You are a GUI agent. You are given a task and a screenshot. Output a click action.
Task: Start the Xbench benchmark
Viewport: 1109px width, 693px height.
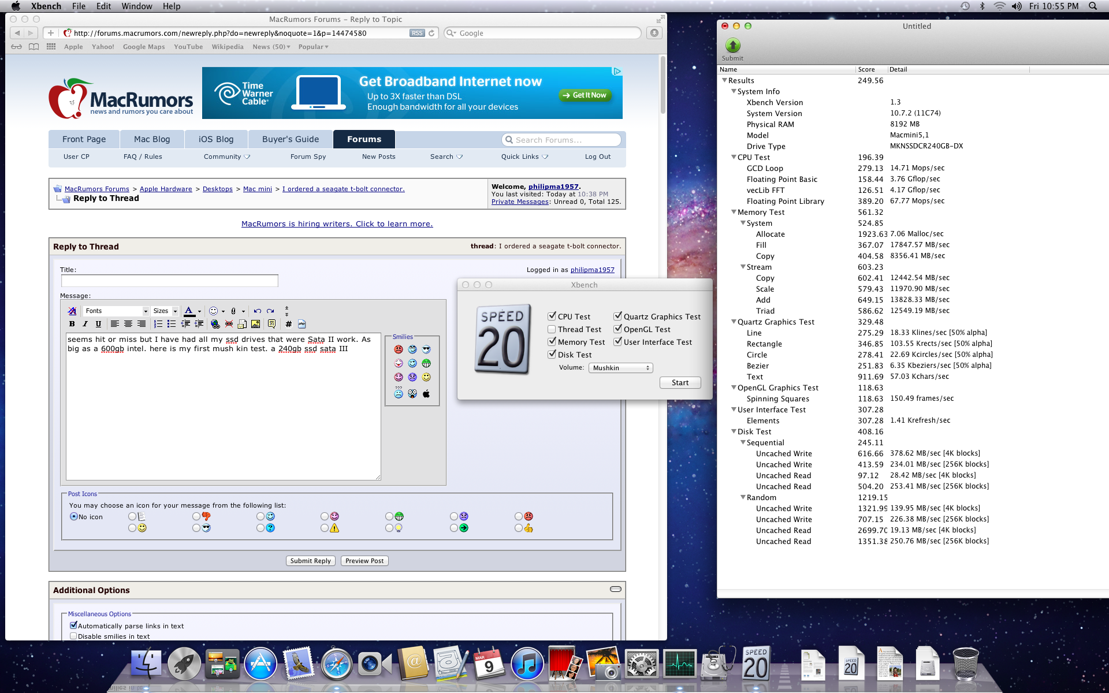pyautogui.click(x=680, y=382)
